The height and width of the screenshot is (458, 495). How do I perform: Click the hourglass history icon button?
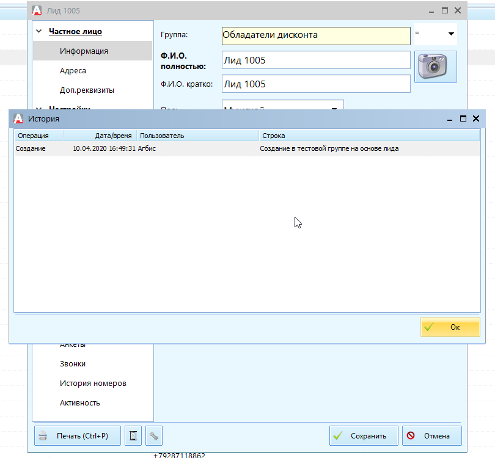tap(133, 435)
